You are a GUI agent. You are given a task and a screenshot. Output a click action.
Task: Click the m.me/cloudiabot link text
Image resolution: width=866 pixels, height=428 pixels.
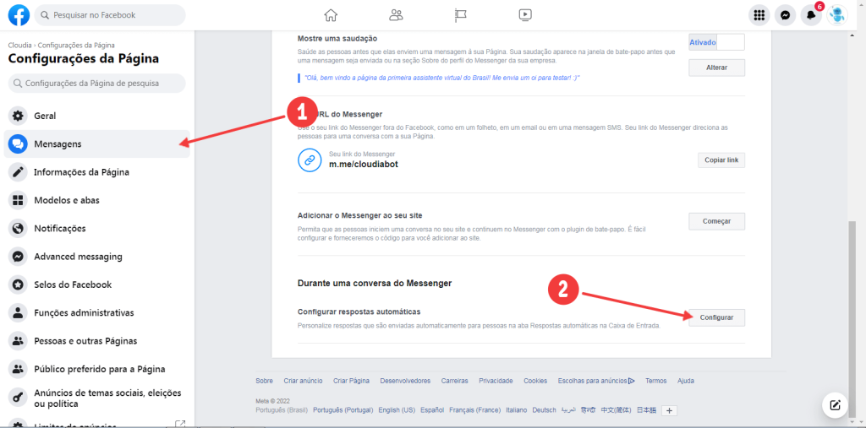click(x=364, y=165)
